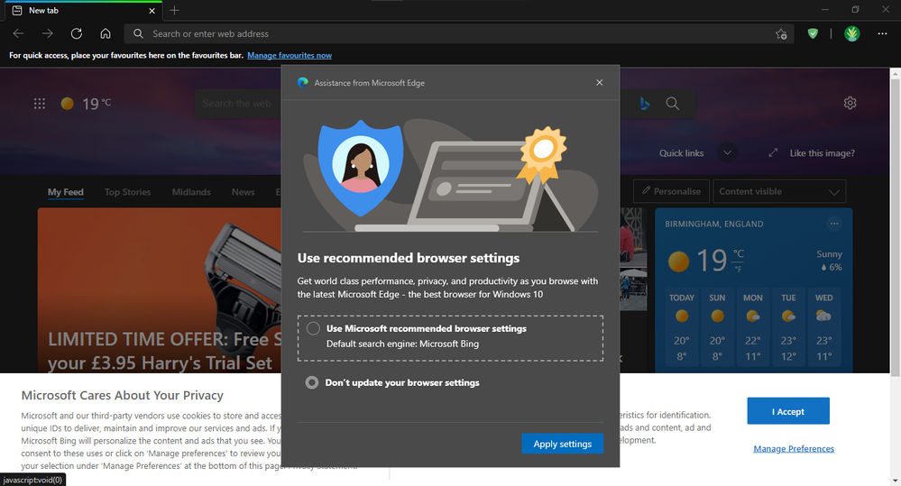Select TODAY forecast in the weather card

[682, 327]
